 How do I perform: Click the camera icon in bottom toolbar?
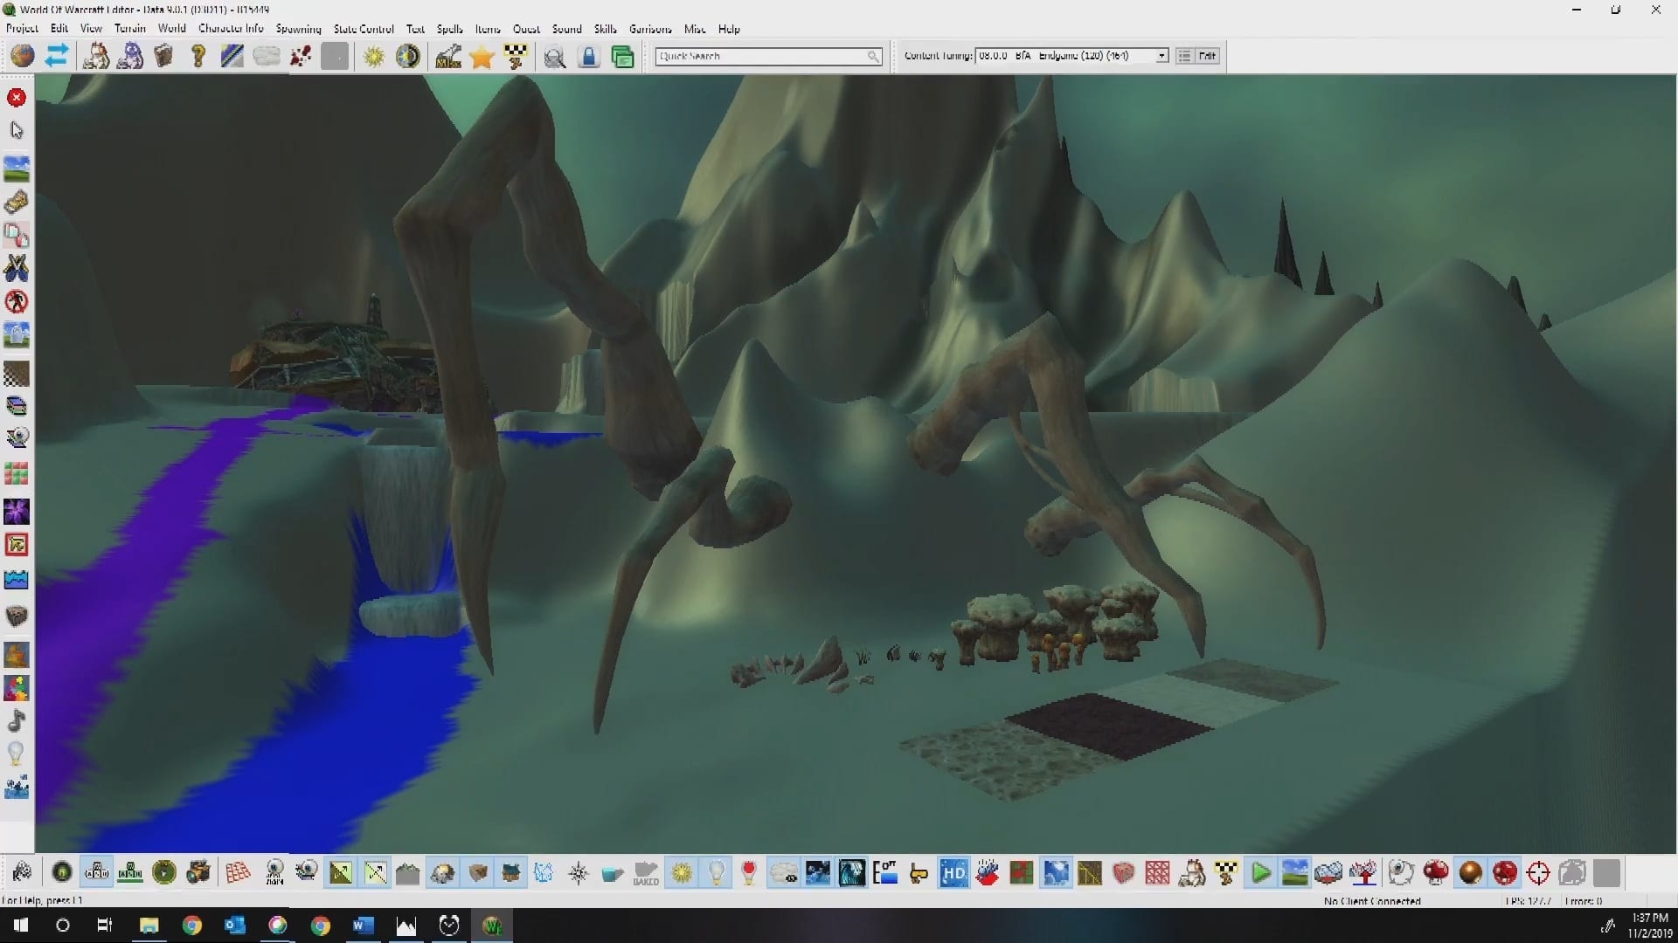point(198,872)
